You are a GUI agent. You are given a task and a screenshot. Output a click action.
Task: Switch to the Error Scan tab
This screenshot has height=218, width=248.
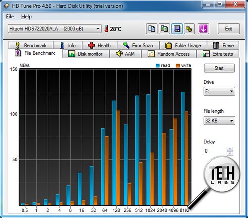[138, 45]
